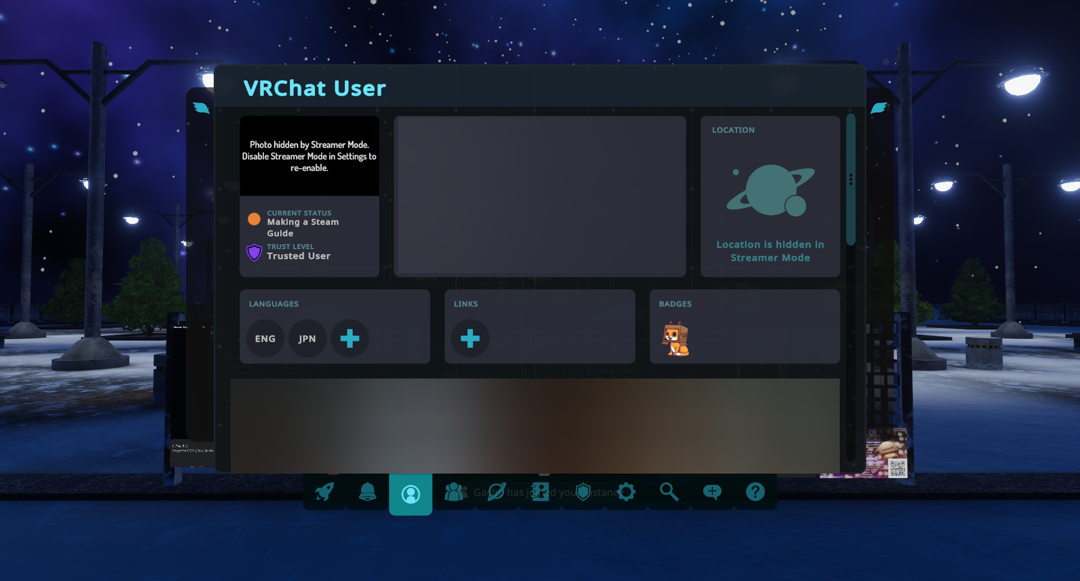The width and height of the screenshot is (1080, 581).
Task: Select the ENG language chip
Action: tap(265, 339)
